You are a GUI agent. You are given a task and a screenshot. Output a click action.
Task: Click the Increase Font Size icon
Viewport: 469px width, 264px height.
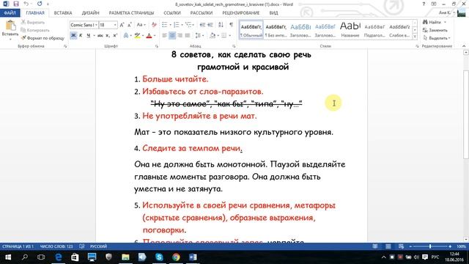[122, 25]
